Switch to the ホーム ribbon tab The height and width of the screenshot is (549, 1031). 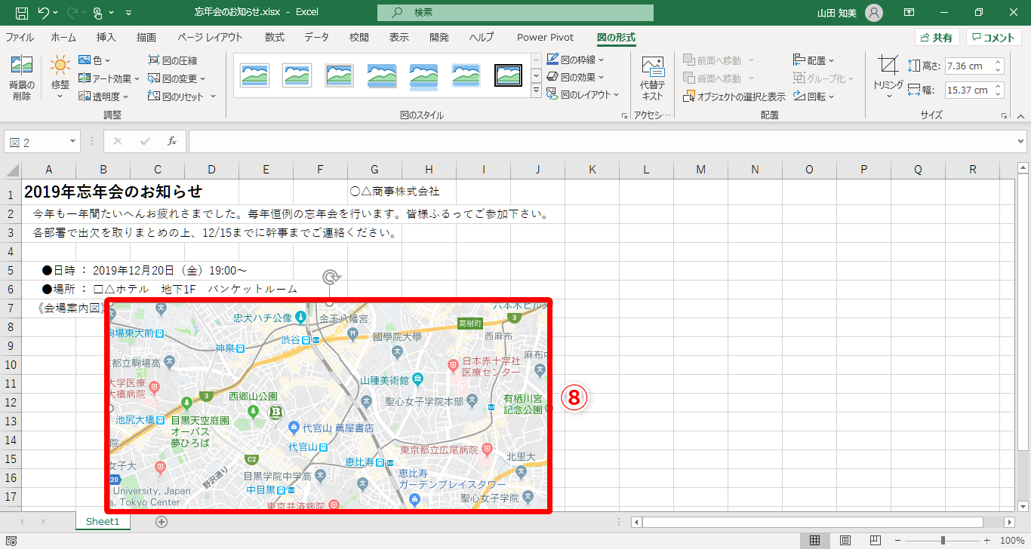pyautogui.click(x=63, y=37)
